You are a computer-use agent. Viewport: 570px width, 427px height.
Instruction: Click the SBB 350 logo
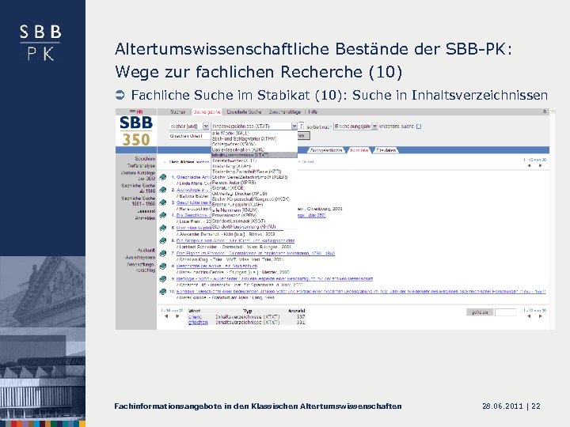[x=136, y=130]
